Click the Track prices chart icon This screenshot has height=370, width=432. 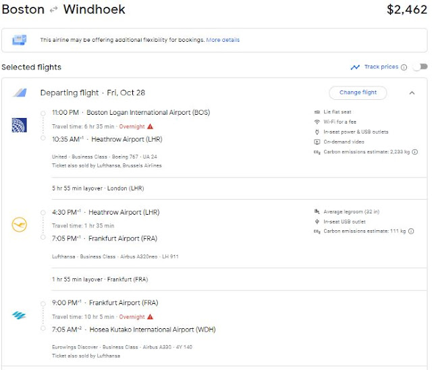(355, 68)
